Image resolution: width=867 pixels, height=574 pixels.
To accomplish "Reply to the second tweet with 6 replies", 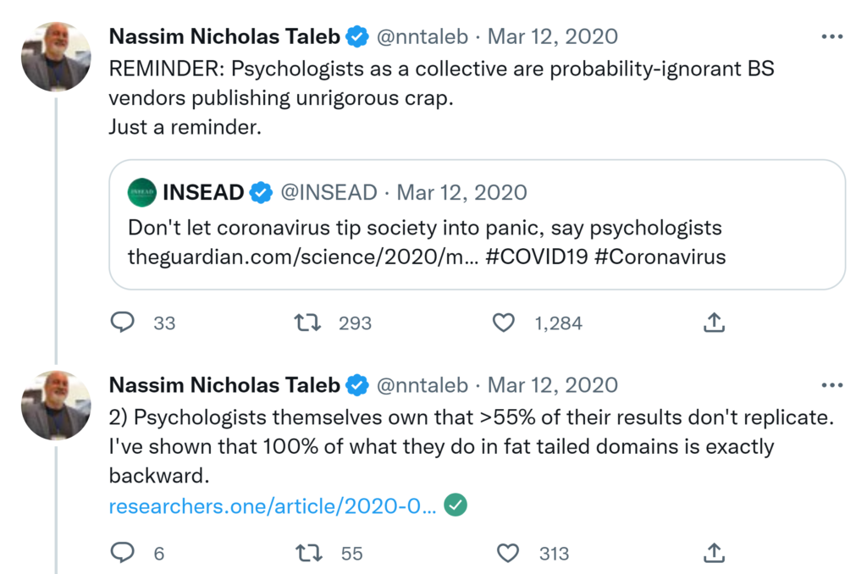I will click(x=124, y=553).
